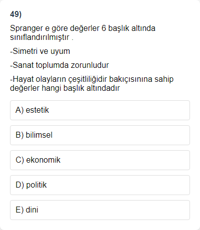Click the word "sınıflandırılmıştır" in the question
Viewport: 200px width, 230px height.
click(x=39, y=37)
